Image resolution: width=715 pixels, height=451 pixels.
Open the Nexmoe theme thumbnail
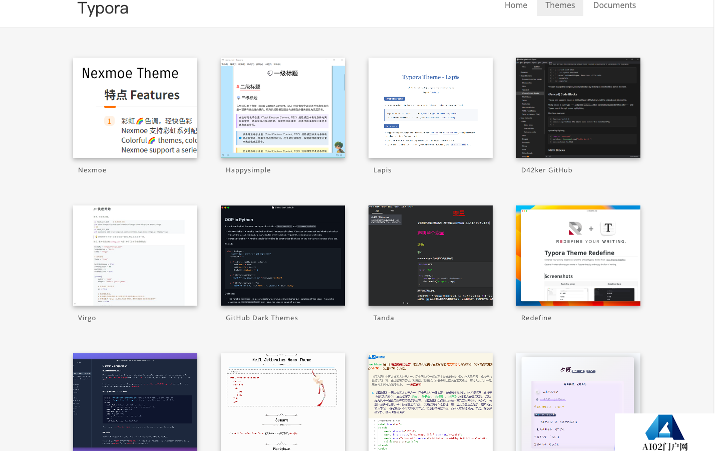click(135, 108)
